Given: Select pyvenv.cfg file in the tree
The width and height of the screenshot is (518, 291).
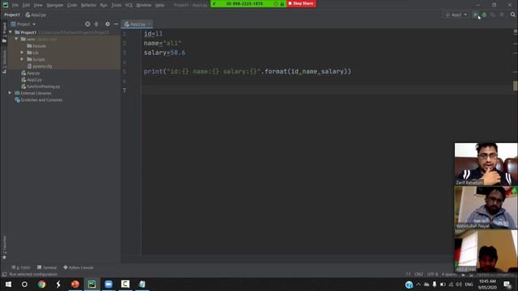Looking at the screenshot, I should (x=40, y=66).
